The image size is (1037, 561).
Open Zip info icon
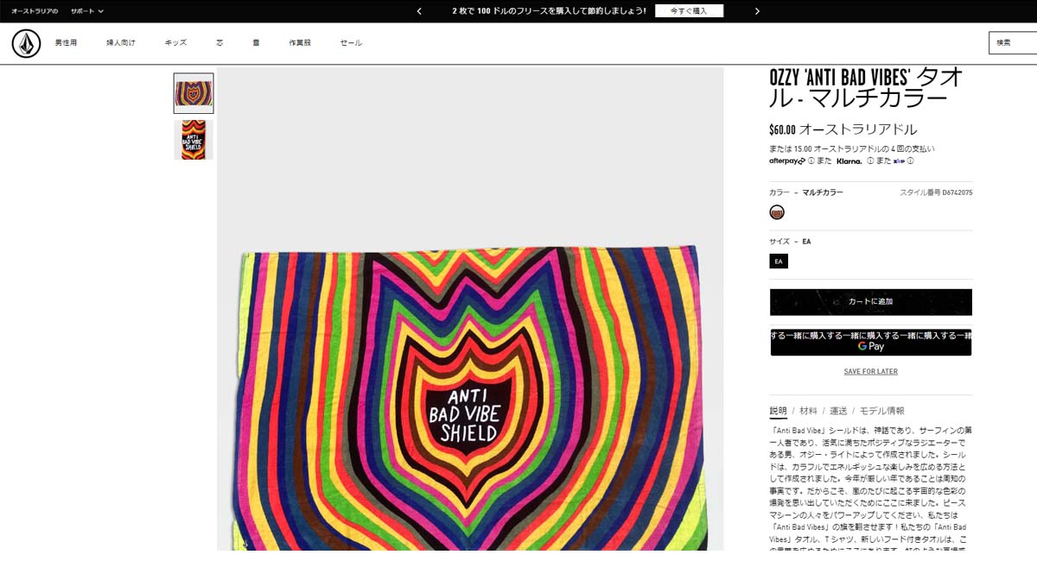pyautogui.click(x=911, y=161)
